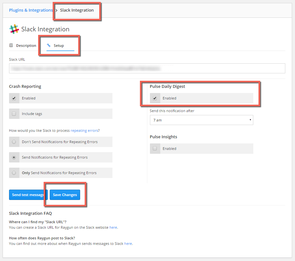
Task: Disable the Crash Reporting Enabled checkbox
Action: click(x=14, y=98)
